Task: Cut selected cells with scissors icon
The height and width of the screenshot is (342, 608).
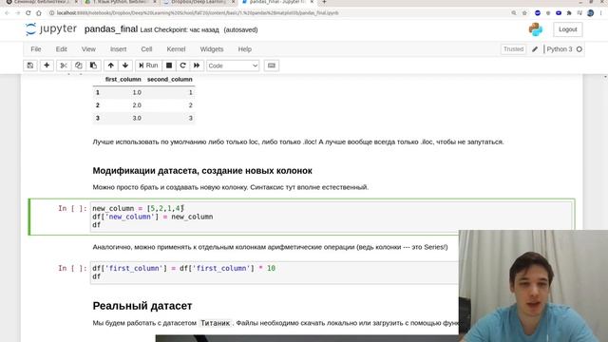Action: [x=64, y=66]
